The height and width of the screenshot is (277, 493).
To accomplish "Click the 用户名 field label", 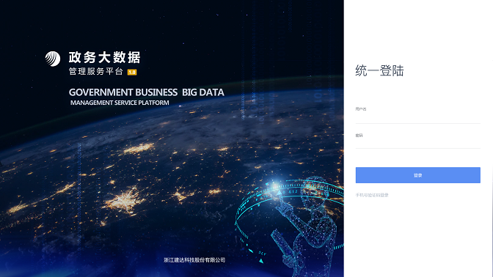I will click(361, 109).
